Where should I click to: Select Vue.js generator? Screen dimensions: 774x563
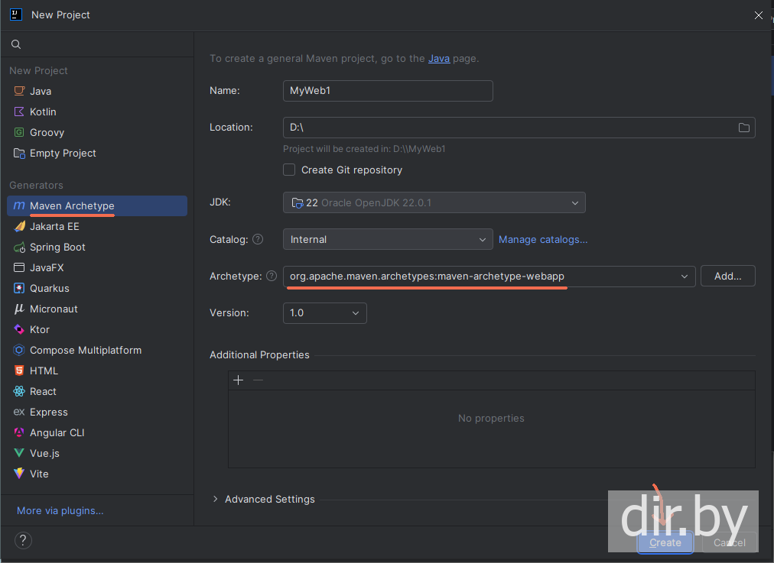click(x=97, y=453)
